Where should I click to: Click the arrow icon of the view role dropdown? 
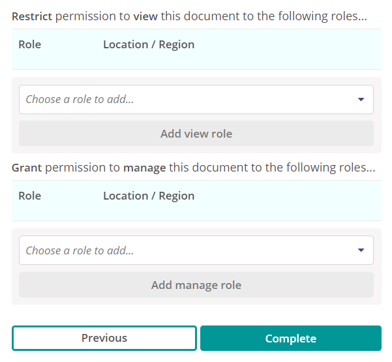tap(361, 100)
